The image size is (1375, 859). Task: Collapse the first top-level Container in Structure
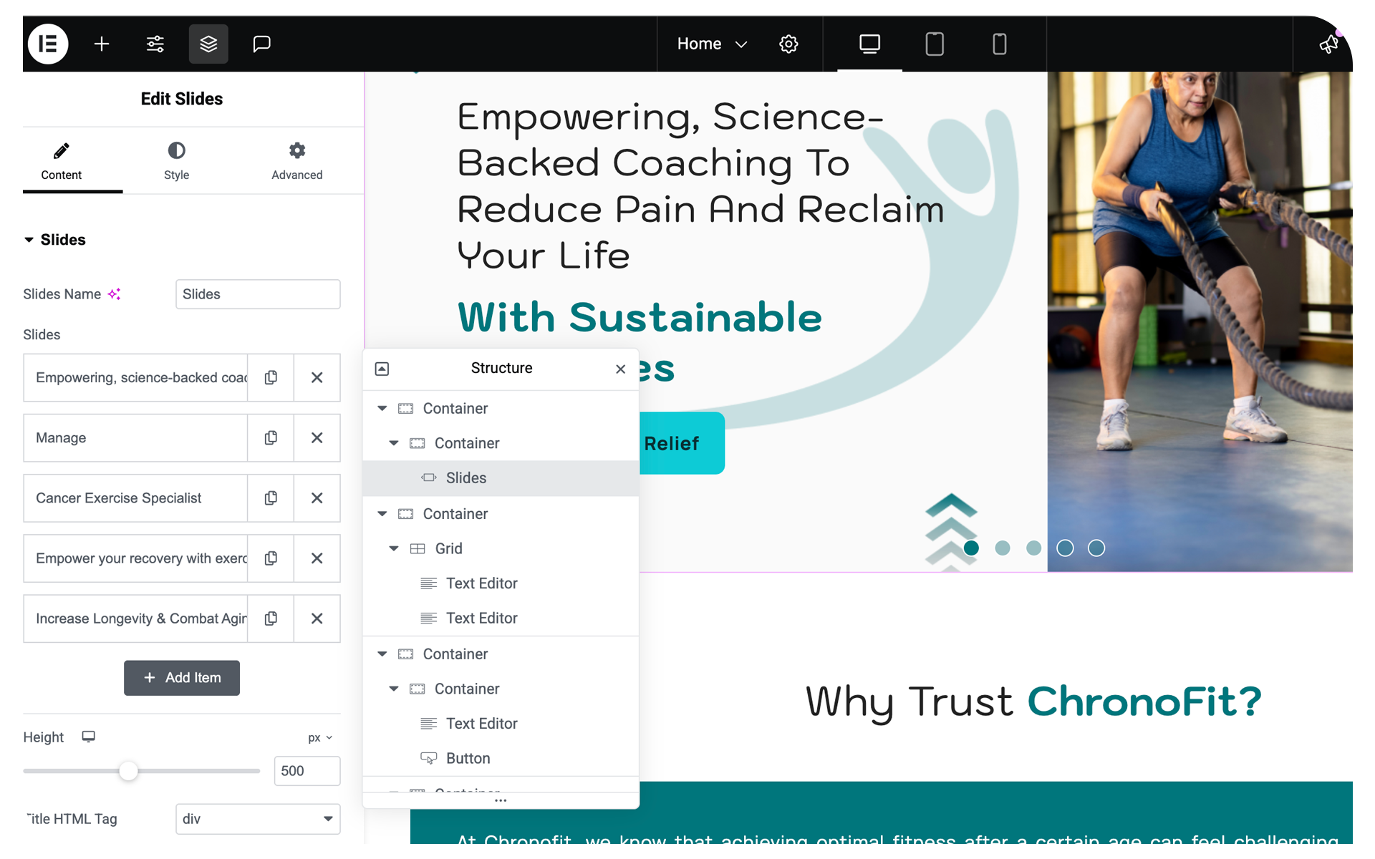[x=382, y=408]
